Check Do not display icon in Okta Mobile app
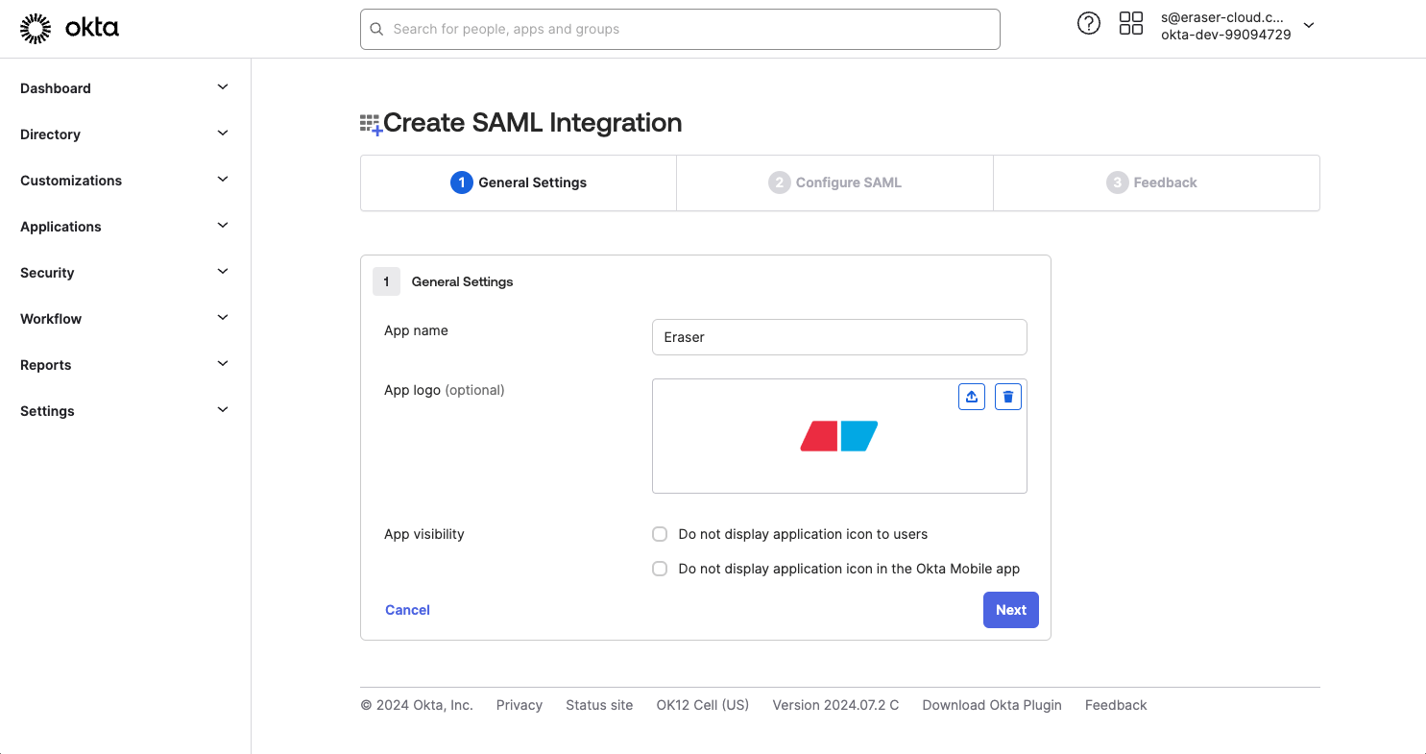Image resolution: width=1426 pixels, height=754 pixels. click(x=660, y=569)
